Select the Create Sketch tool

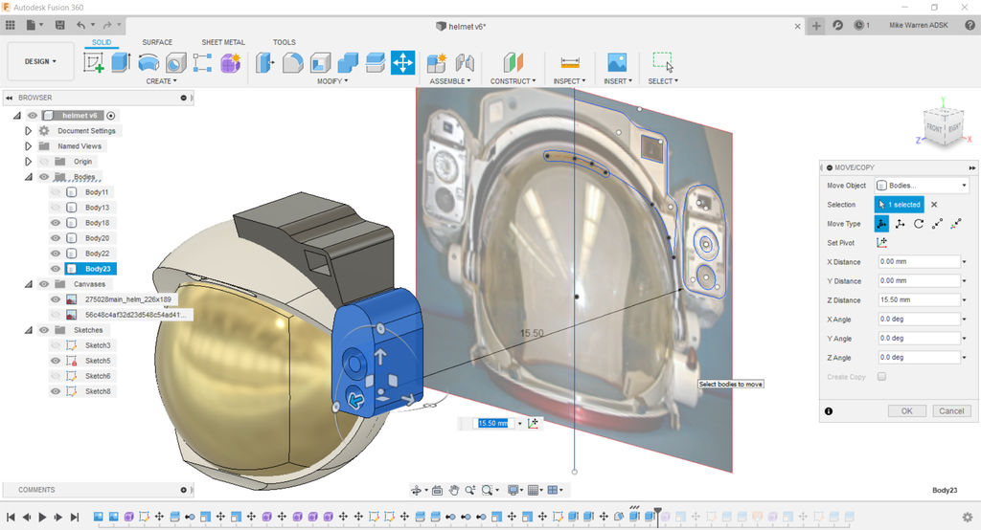[x=94, y=62]
